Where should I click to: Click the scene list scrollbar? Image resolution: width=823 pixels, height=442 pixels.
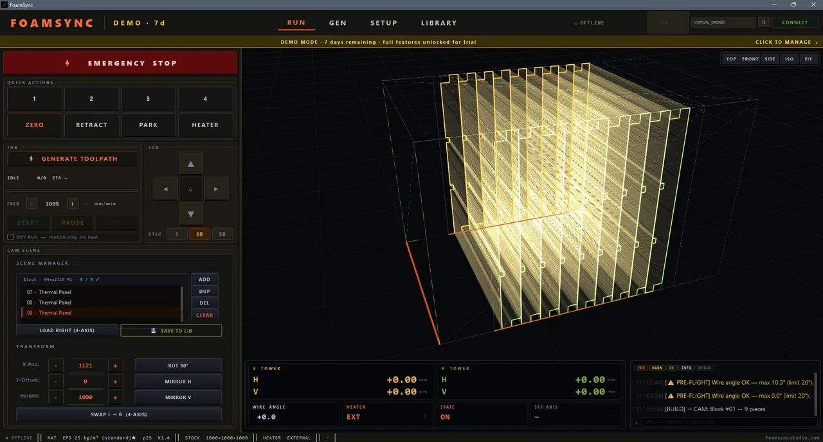click(x=183, y=303)
